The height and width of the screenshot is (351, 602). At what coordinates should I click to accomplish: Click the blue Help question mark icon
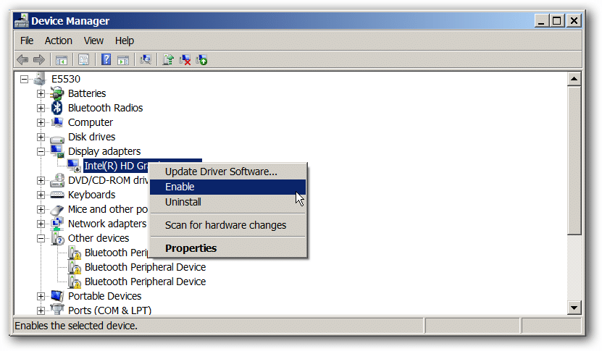coord(106,59)
